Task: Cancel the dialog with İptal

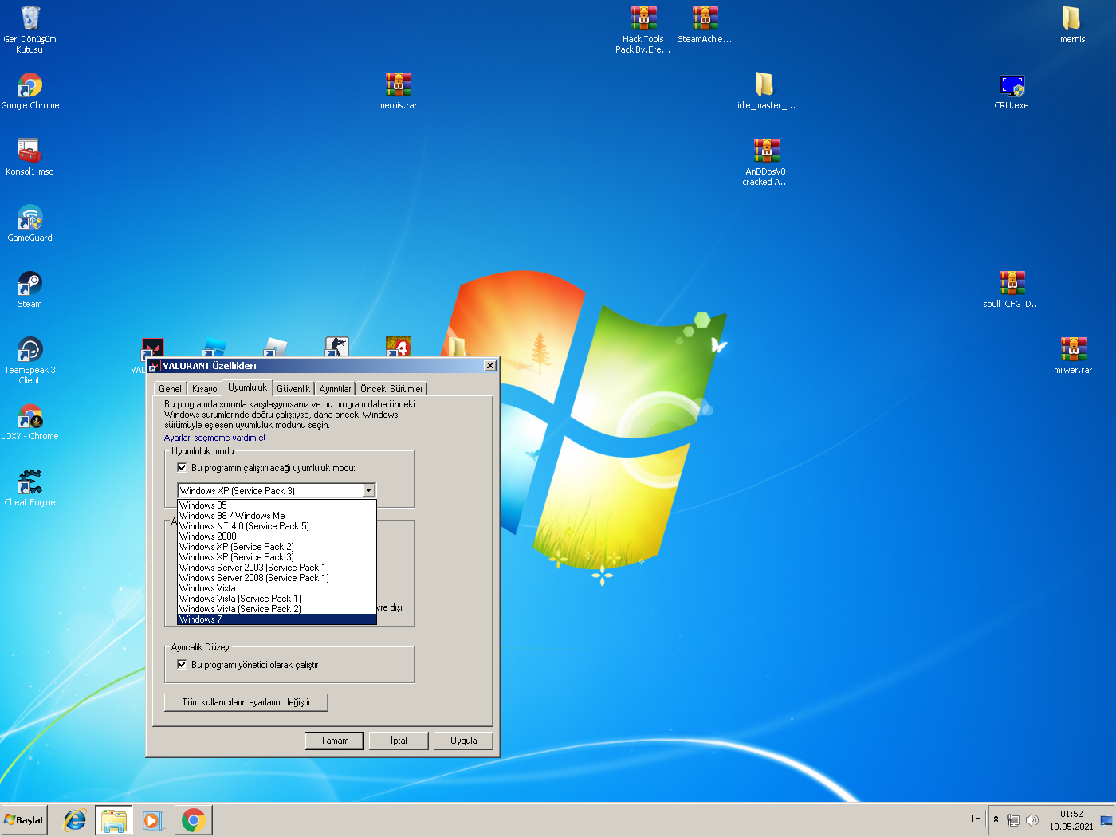Action: pos(399,741)
